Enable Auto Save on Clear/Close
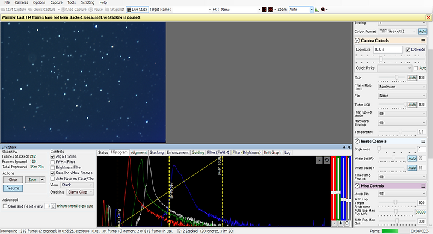Image resolution: width=433 pixels, height=234 pixels. pyautogui.click(x=52, y=179)
